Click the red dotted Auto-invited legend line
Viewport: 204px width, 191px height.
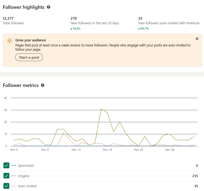14,186
